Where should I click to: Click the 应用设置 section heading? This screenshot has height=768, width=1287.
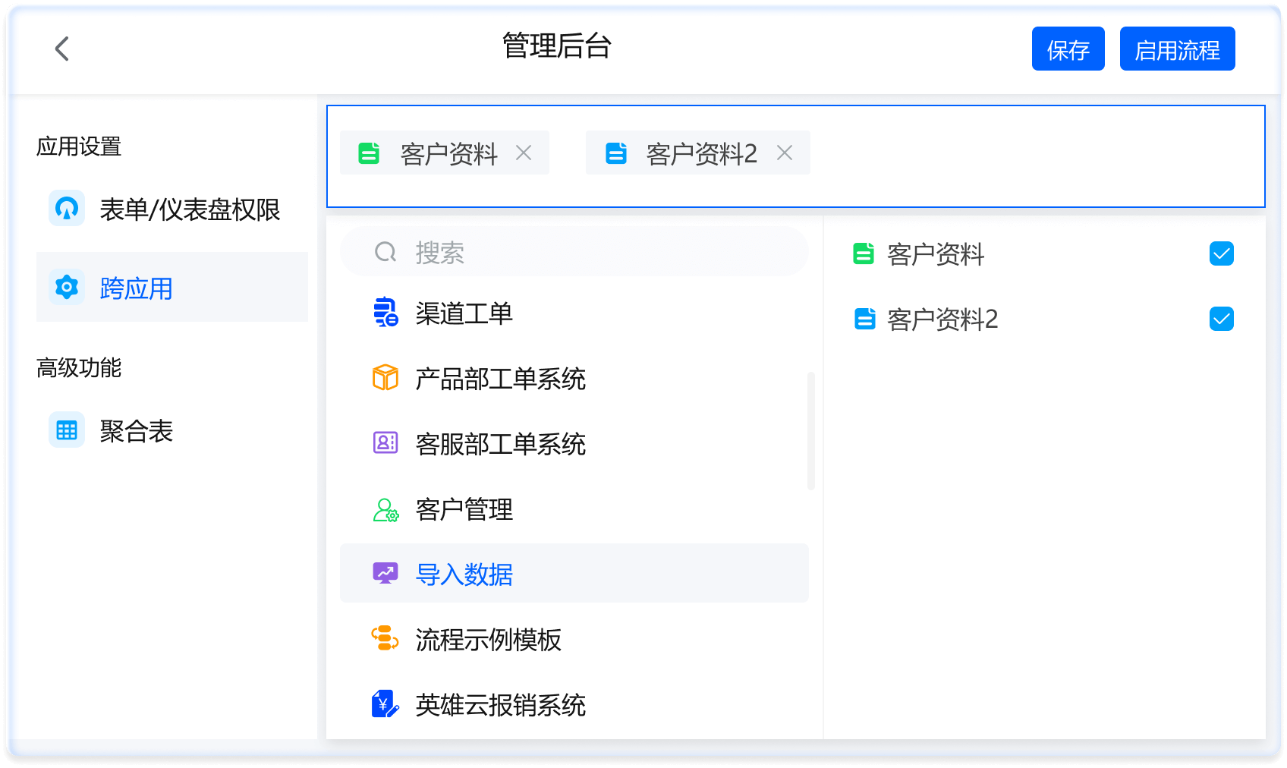point(79,146)
